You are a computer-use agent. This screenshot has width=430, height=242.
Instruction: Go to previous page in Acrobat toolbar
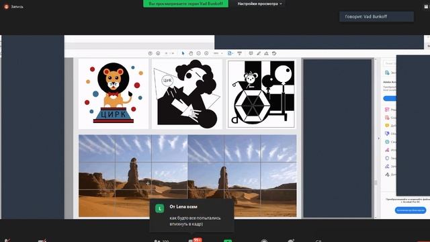point(150,53)
